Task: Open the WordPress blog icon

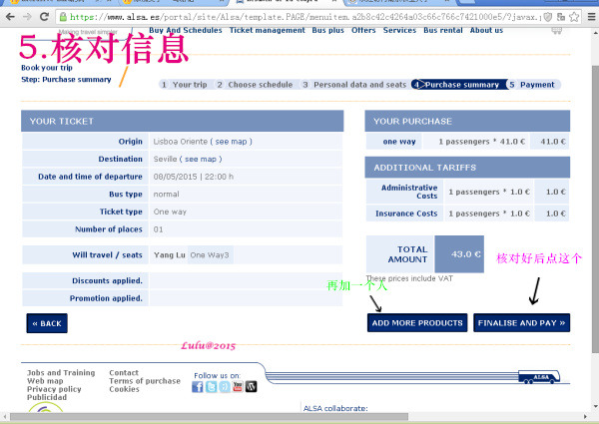Action: pos(252,387)
